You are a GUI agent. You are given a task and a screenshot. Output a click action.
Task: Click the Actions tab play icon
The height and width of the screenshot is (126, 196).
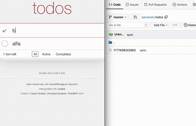click(x=174, y=5)
